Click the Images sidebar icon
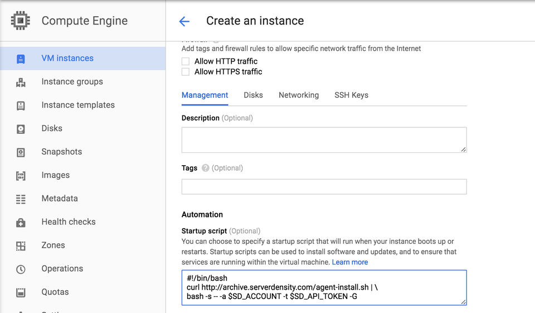Viewport: 535px width, 313px height. 21,176
